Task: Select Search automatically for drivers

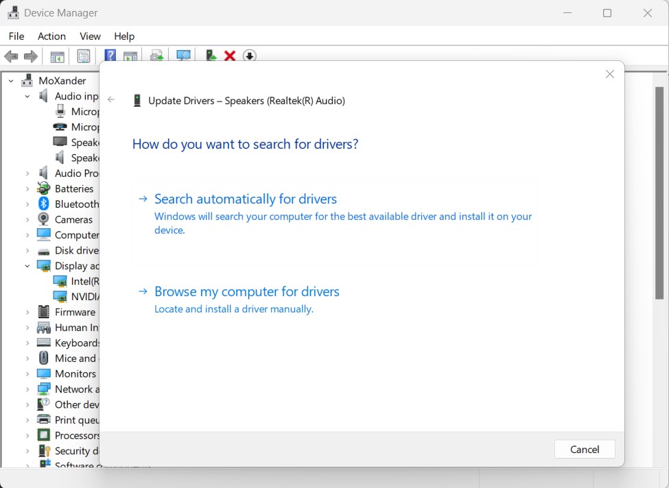Action: click(x=245, y=199)
